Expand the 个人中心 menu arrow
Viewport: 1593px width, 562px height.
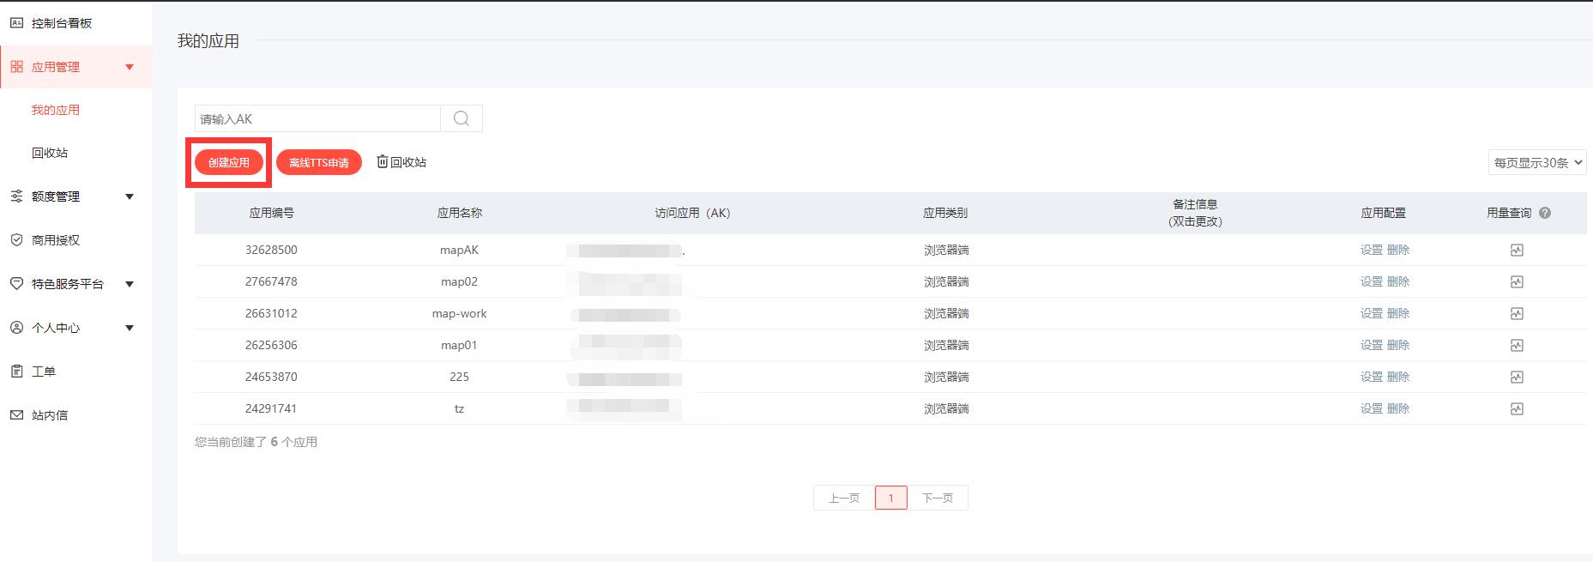tap(130, 328)
